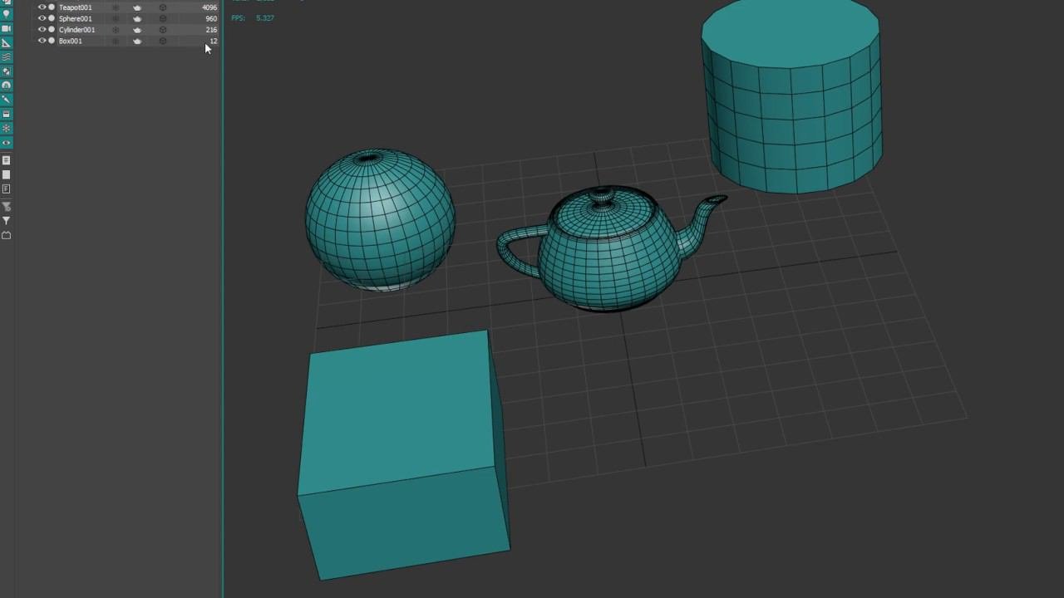Toggle display-as-box icon for Cylinder001
1064x598 pixels.
pyautogui.click(x=163, y=30)
